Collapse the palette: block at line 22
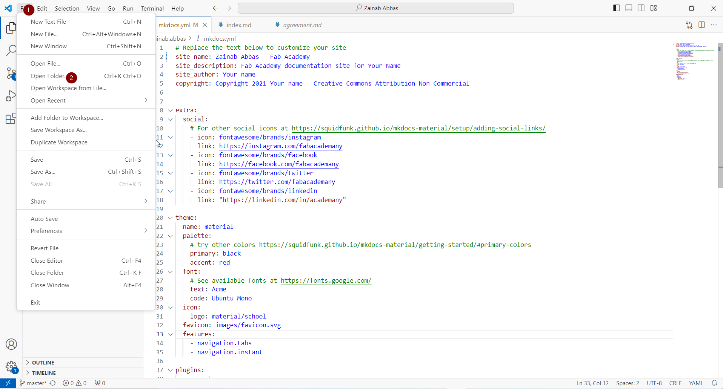This screenshot has height=389, width=723. coord(170,236)
